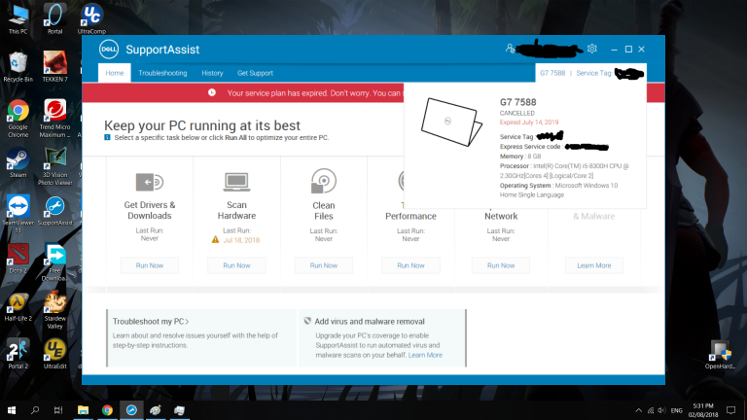Open Trend Micro Maximum Security shortcut
The width and height of the screenshot is (747, 420).
pos(54,119)
